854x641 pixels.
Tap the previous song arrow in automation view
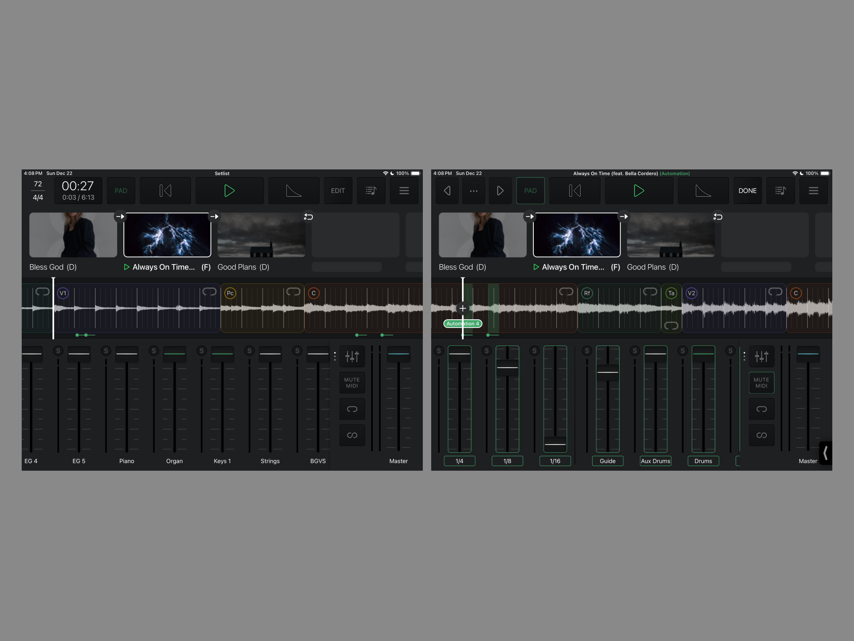point(447,190)
